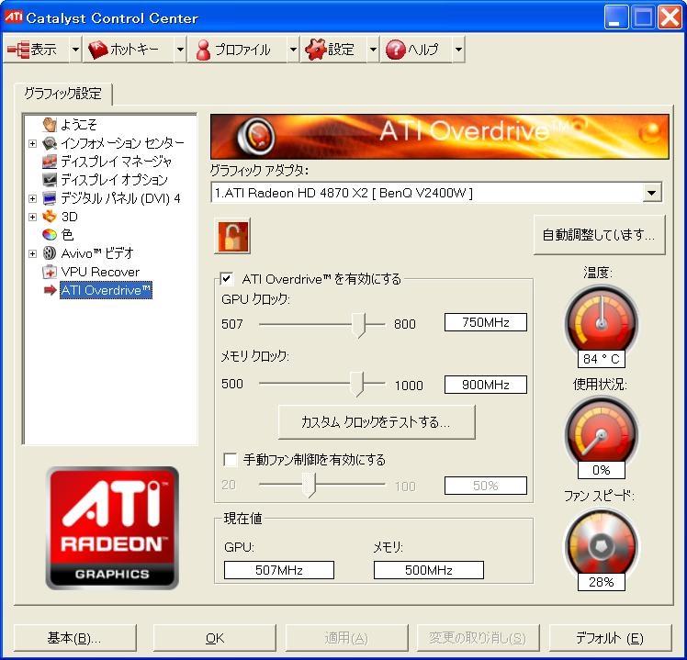Click the 基本(B)... button

click(74, 638)
